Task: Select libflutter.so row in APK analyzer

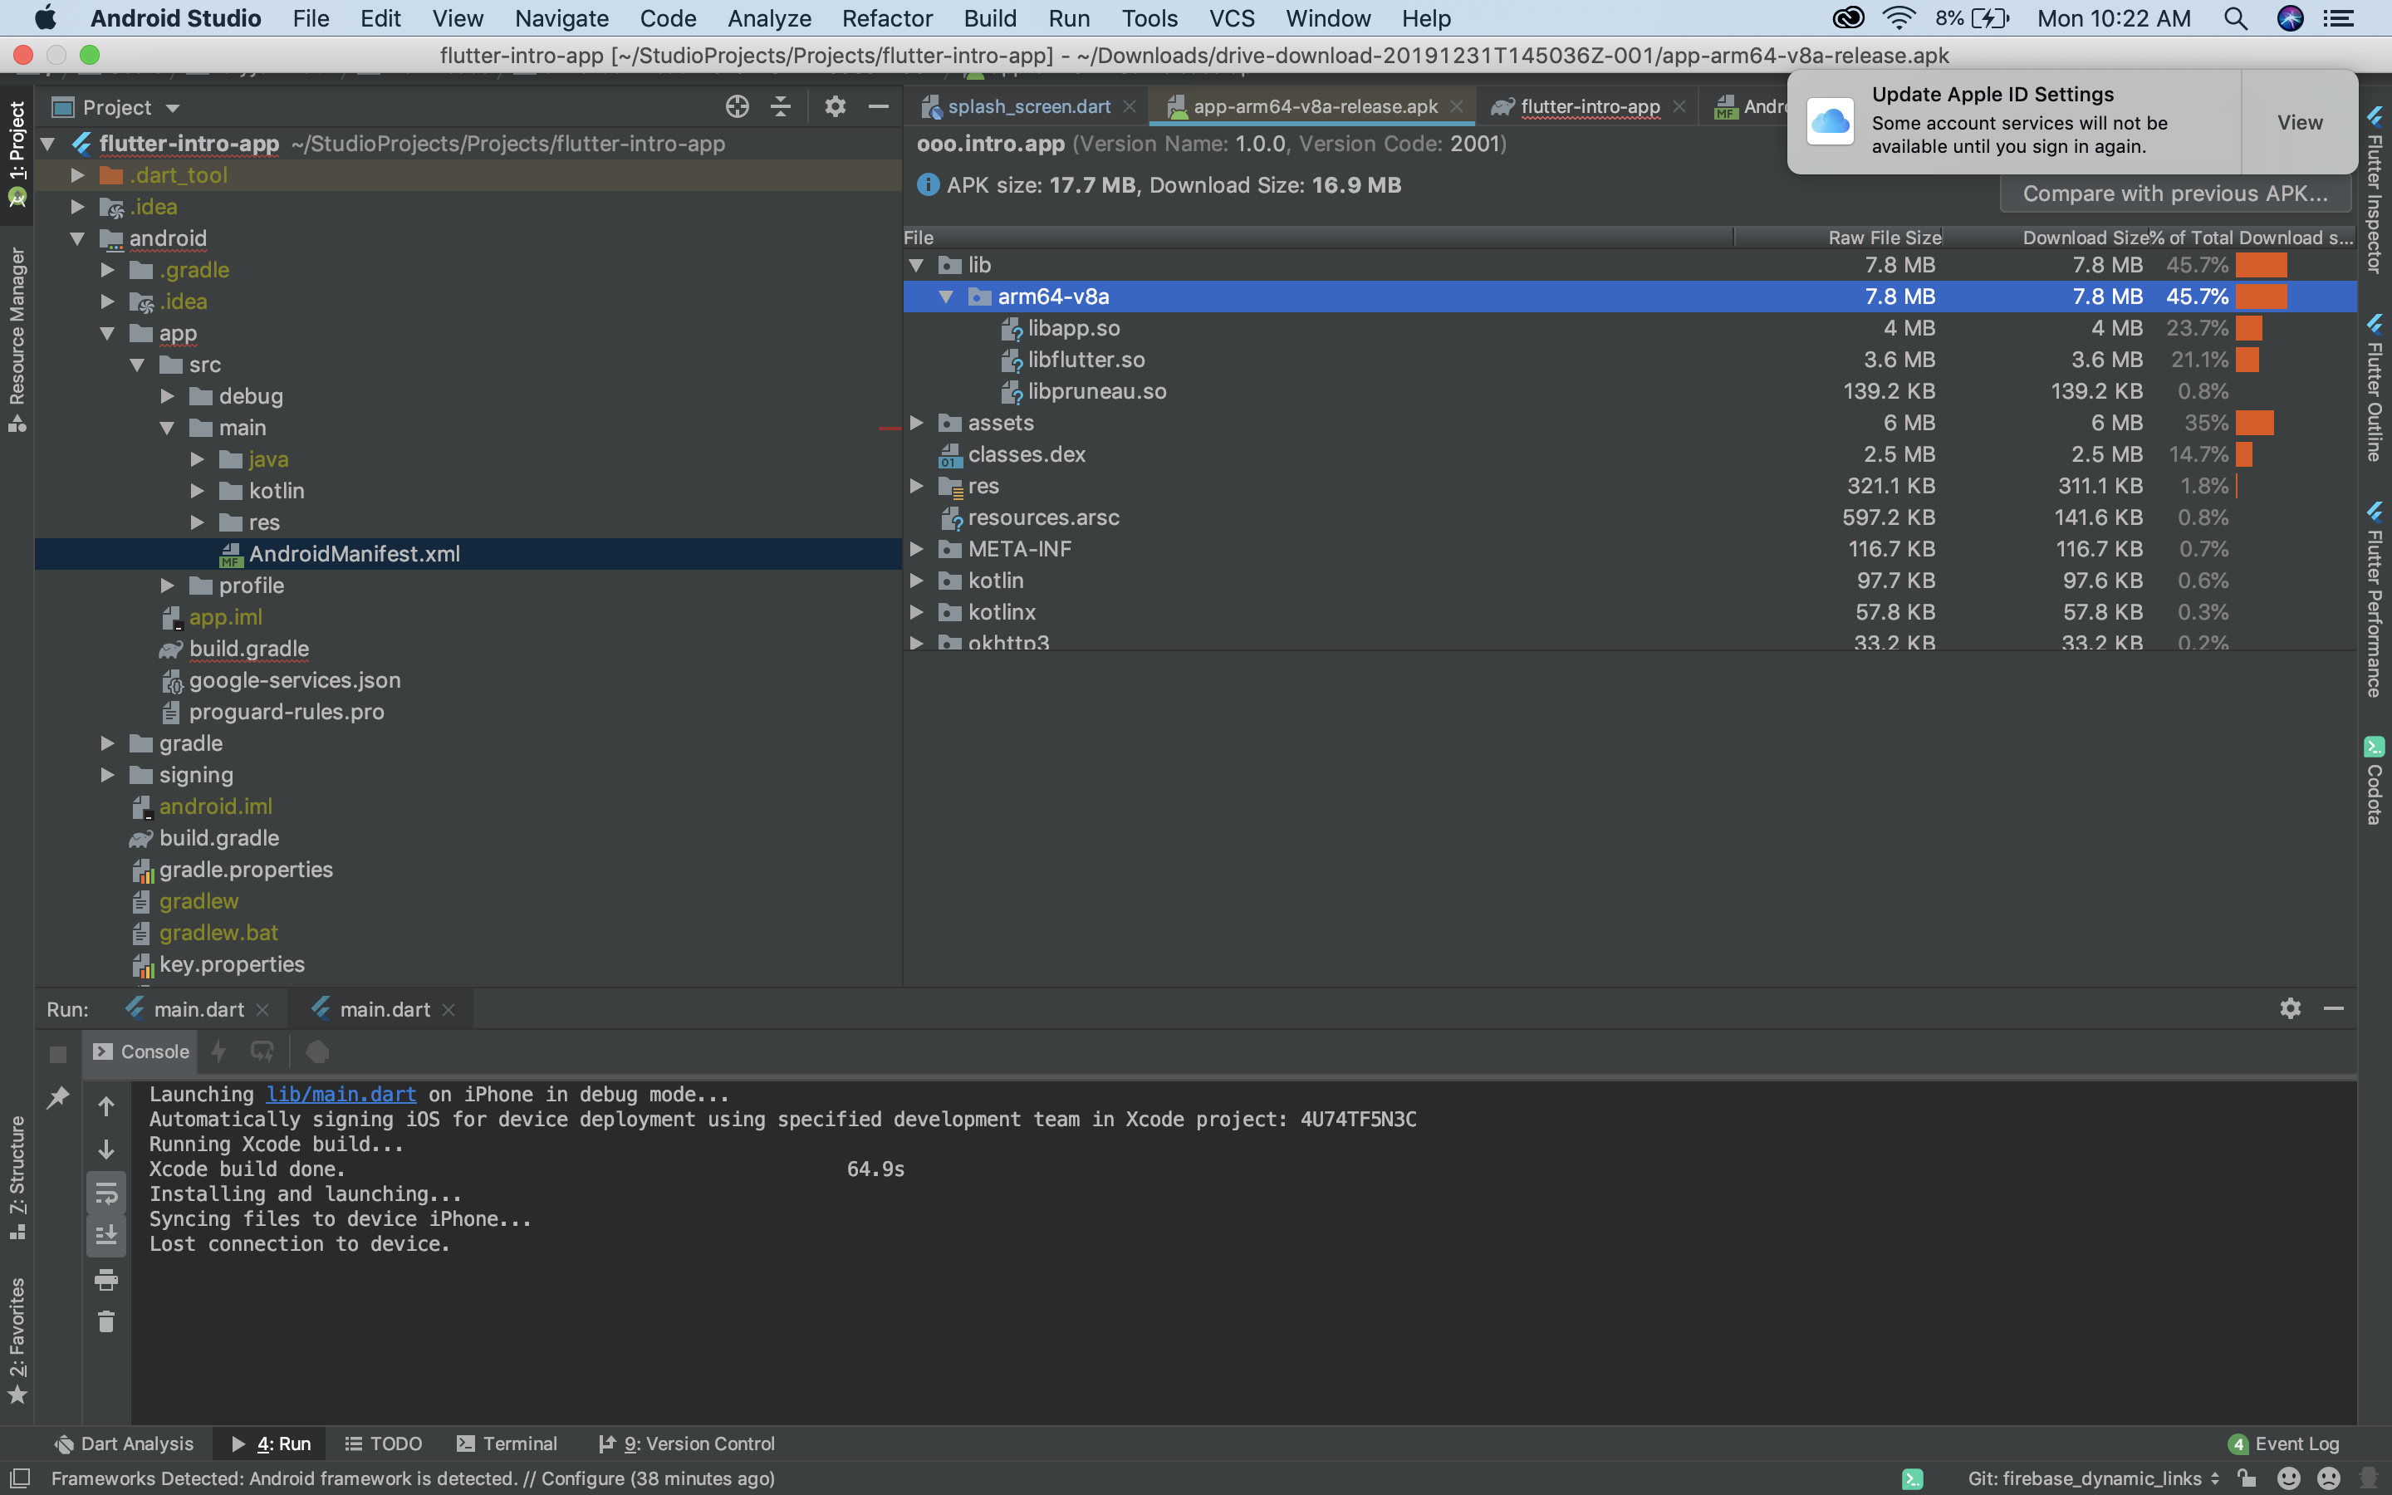Action: [x=1629, y=360]
